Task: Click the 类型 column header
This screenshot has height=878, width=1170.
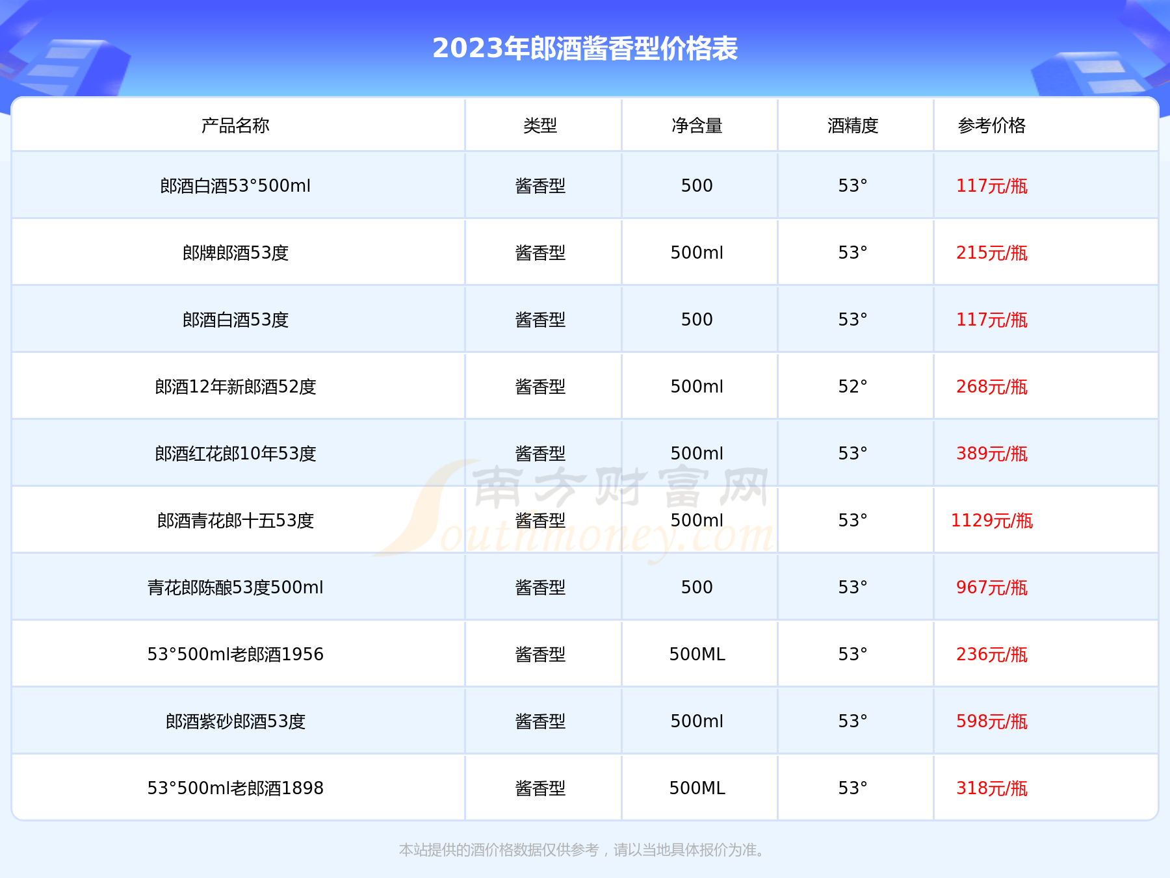Action: (541, 125)
